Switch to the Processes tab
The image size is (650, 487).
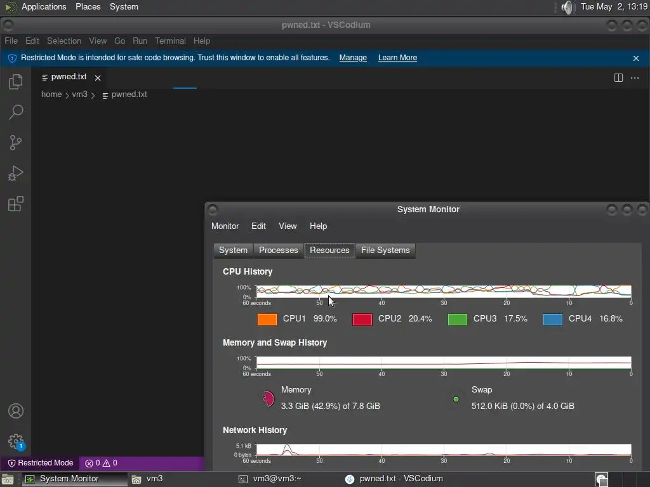pyautogui.click(x=279, y=250)
